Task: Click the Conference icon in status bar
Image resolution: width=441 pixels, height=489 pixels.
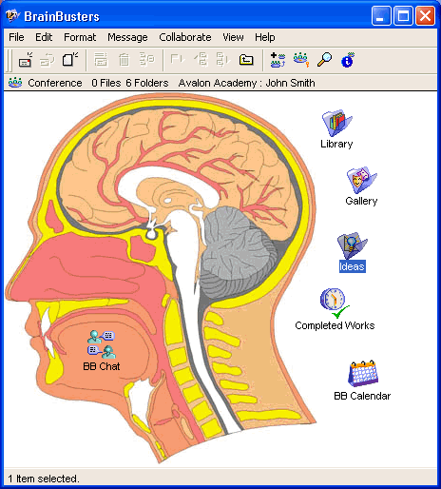Action: [x=15, y=83]
